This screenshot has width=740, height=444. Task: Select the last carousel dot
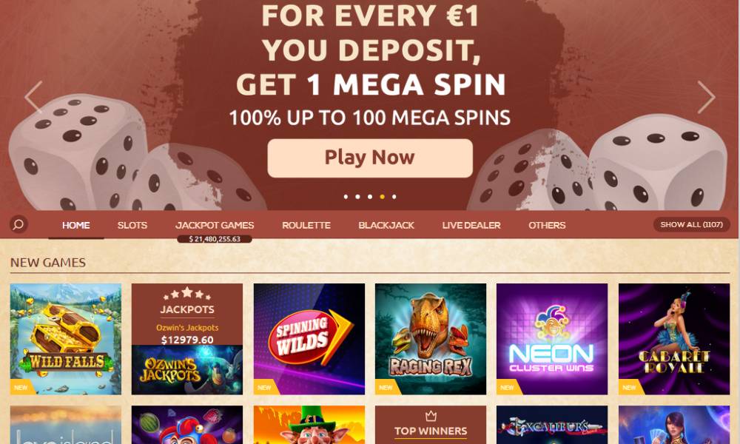click(x=394, y=197)
